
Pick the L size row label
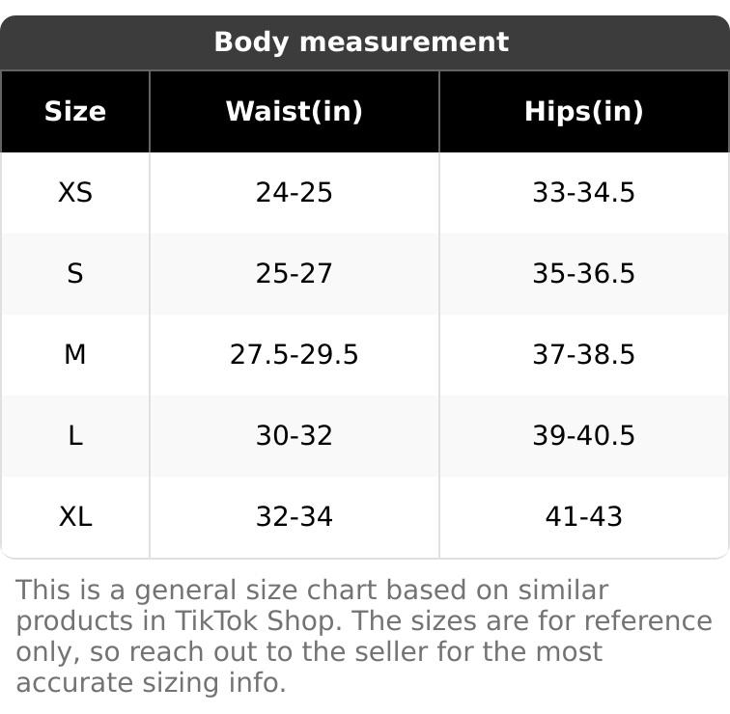75,436
